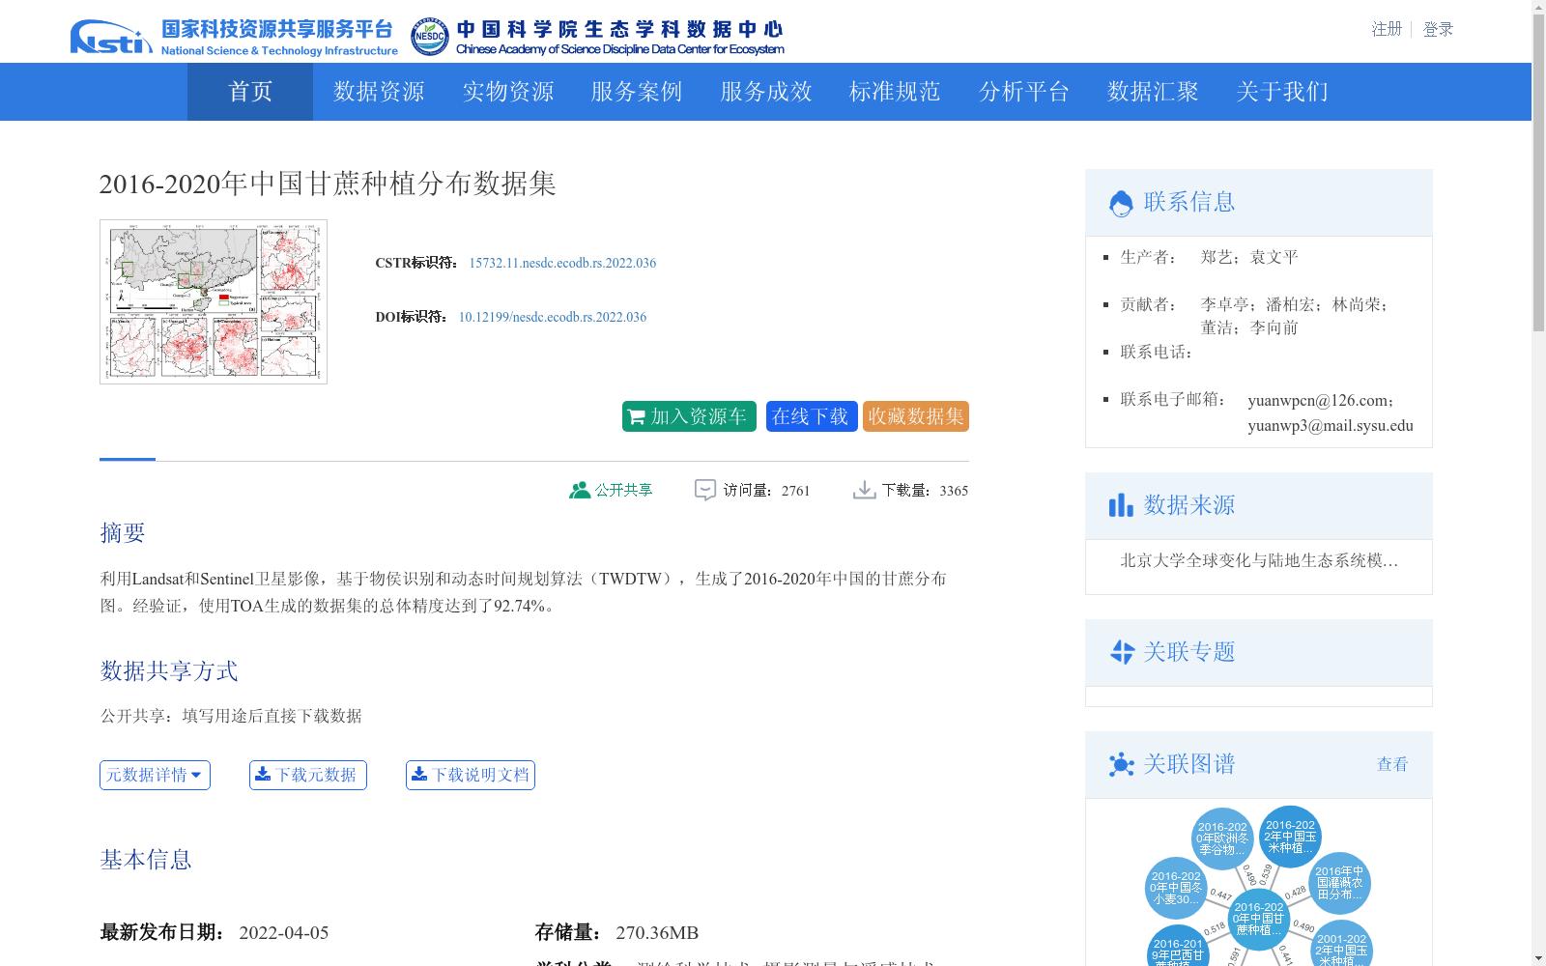Image resolution: width=1546 pixels, height=966 pixels.
Task: Go to 服务案例 in navigation
Action: click(x=637, y=92)
